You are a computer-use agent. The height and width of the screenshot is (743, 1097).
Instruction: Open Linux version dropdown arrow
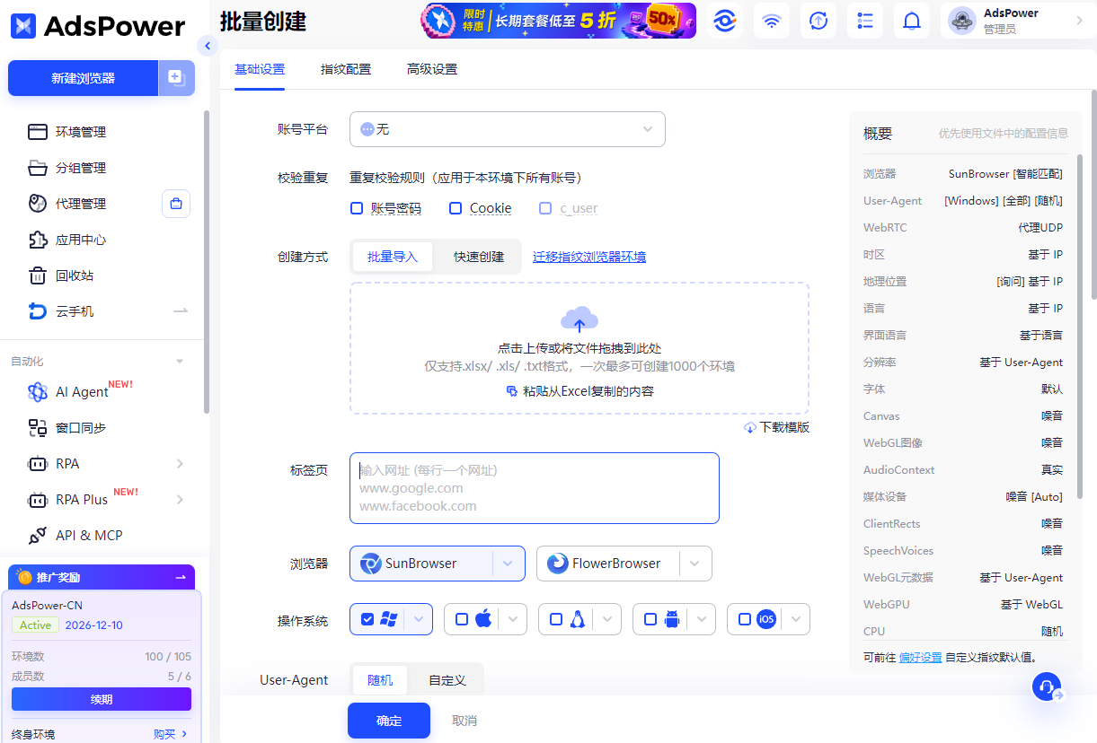[x=607, y=619]
